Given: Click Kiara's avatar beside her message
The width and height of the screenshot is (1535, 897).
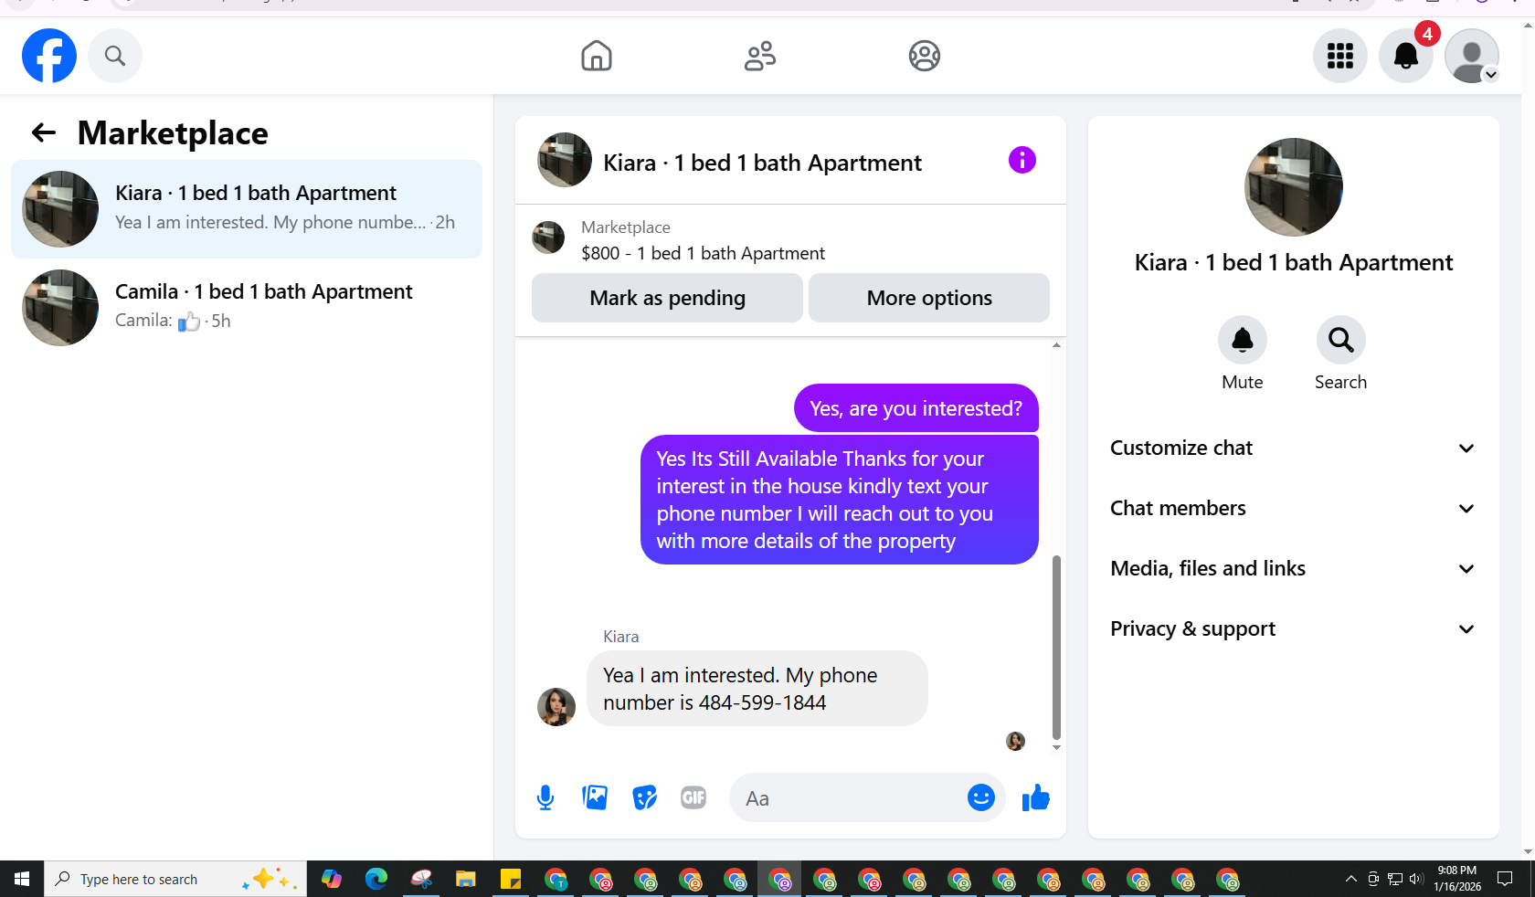Looking at the screenshot, I should coord(556,707).
